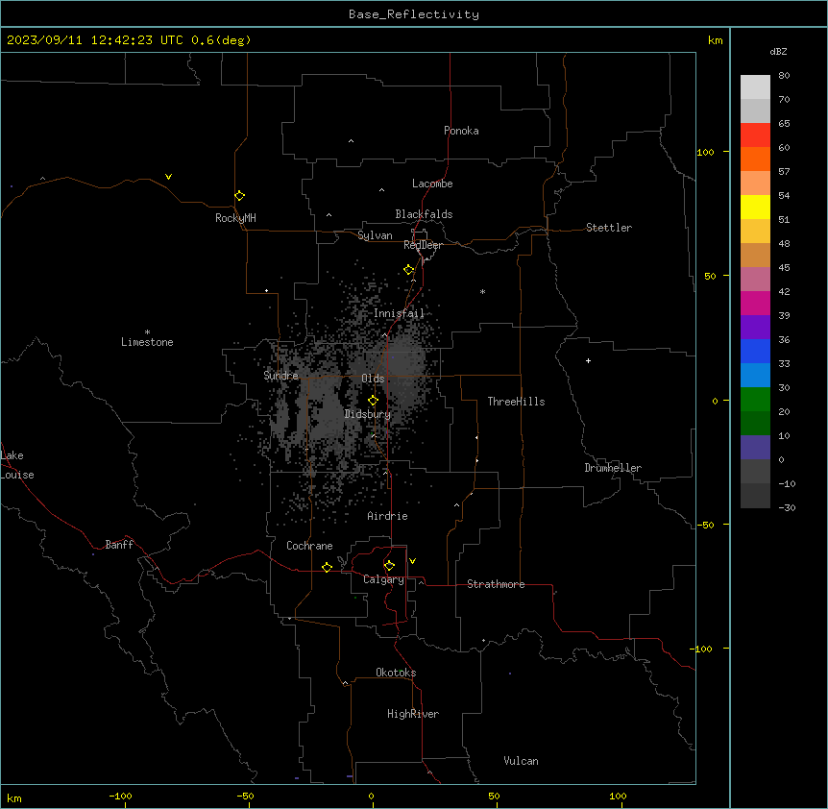Click the yellow diamond marker between Olds and Didsbury

(373, 401)
